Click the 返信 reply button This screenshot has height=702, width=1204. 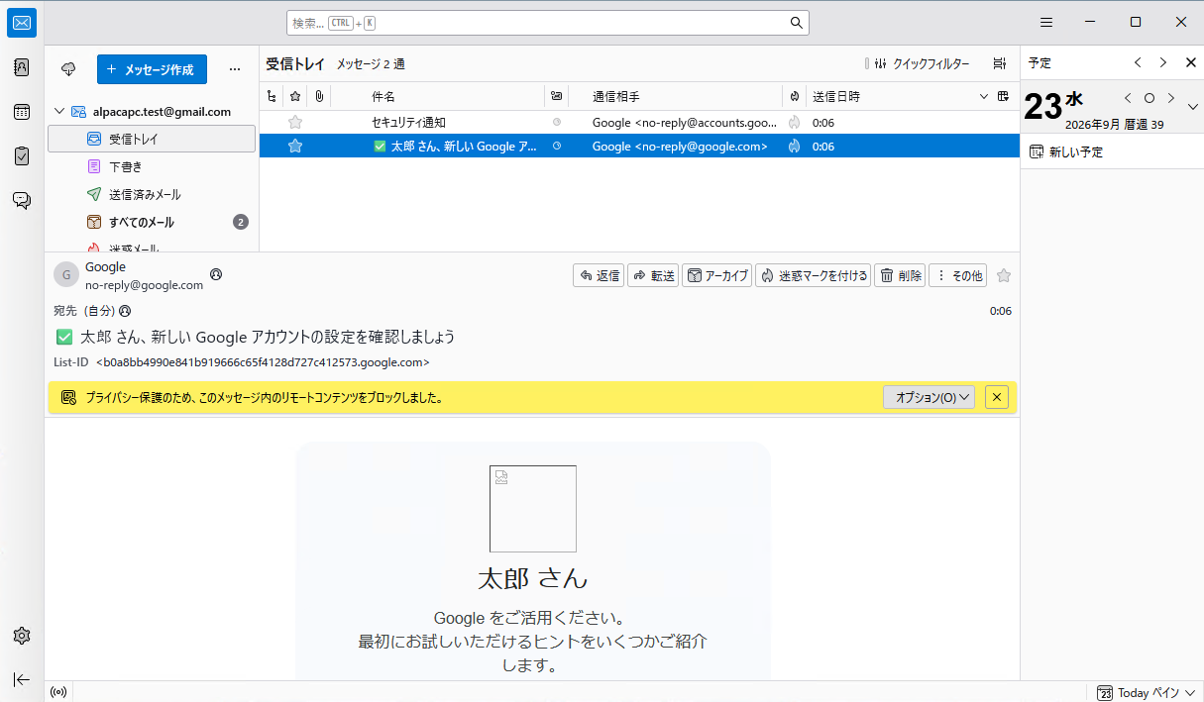pos(599,275)
